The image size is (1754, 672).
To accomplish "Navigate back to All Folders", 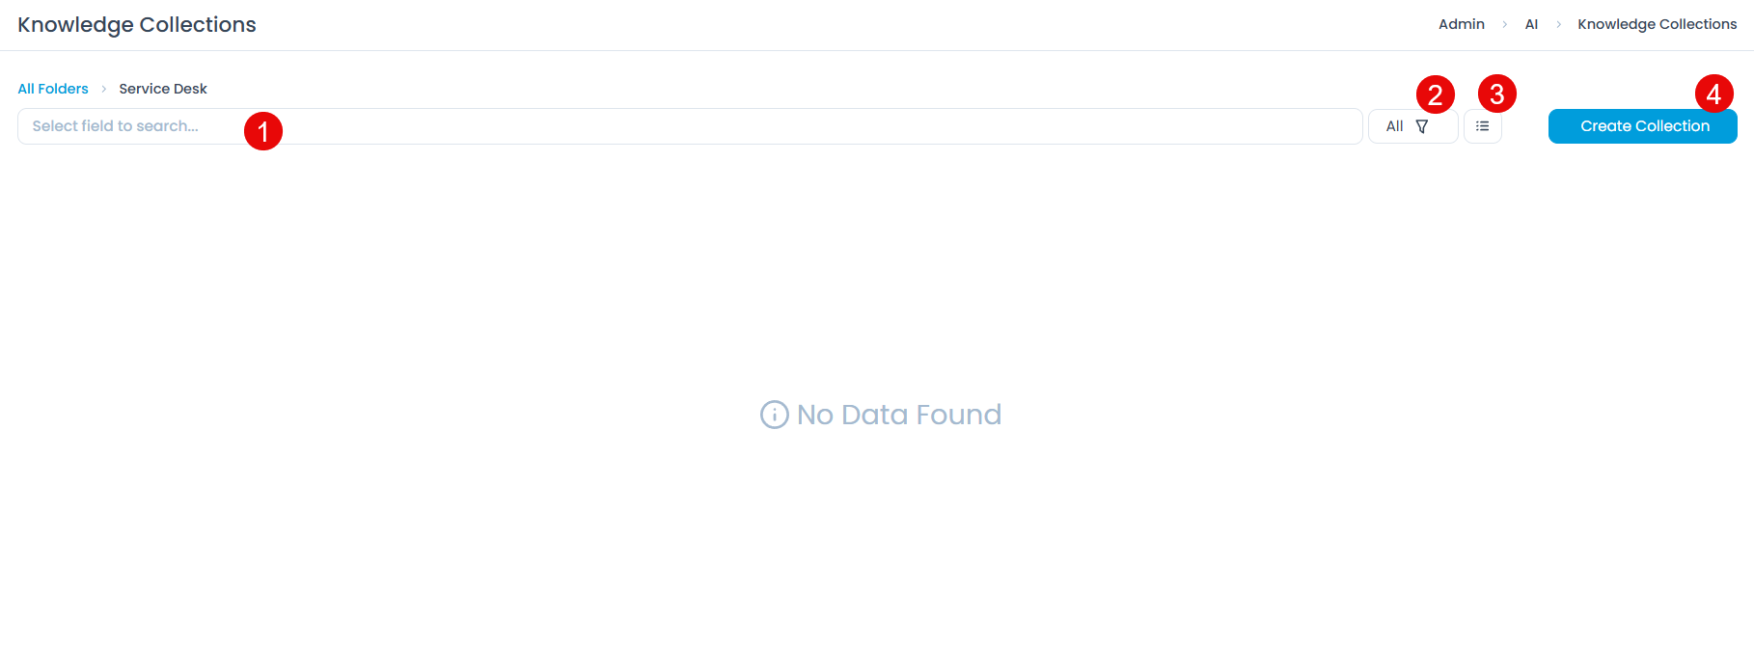I will click(53, 89).
